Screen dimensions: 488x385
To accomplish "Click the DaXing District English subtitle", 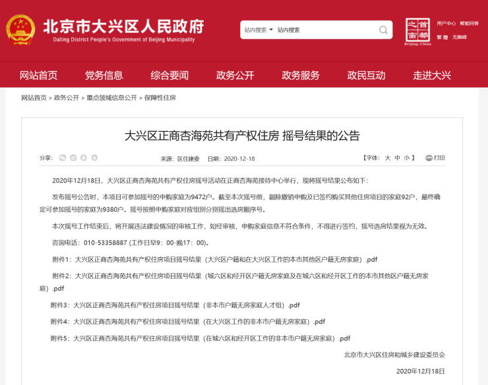I will [x=124, y=40].
